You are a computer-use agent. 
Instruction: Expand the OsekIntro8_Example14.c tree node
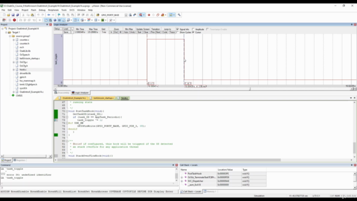(13, 92)
